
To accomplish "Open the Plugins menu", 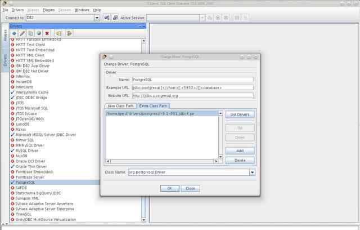I will [49, 10].
